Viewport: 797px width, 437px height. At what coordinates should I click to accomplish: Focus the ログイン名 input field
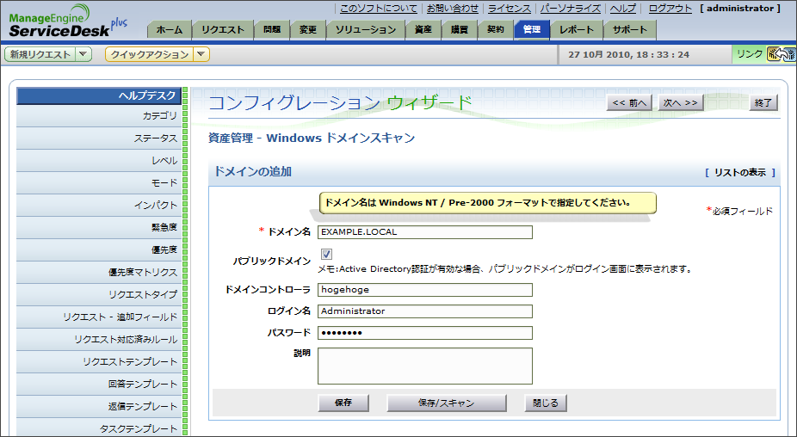coord(425,311)
